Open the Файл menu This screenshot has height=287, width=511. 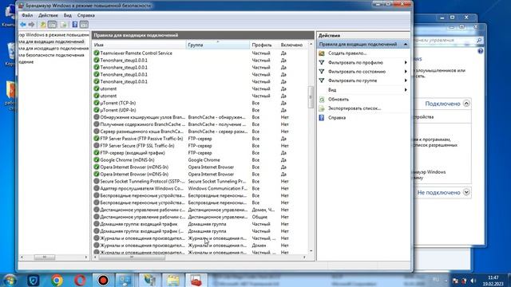(27, 15)
